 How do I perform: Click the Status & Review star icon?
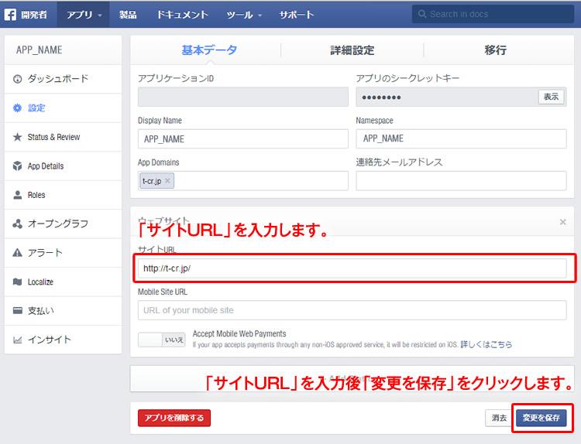tap(18, 137)
